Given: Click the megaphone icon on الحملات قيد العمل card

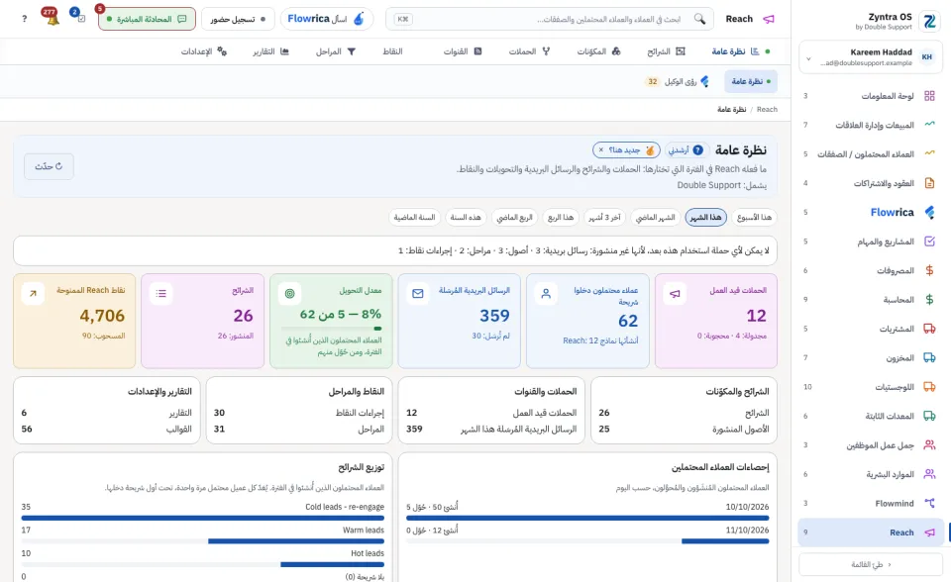Looking at the screenshot, I should (675, 293).
